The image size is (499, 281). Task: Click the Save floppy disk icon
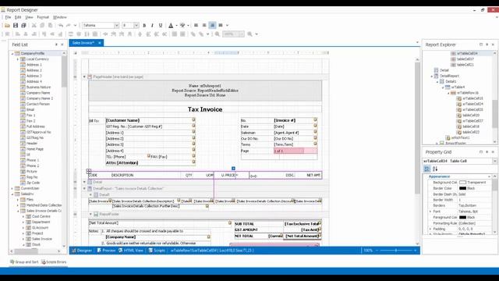click(x=16, y=25)
